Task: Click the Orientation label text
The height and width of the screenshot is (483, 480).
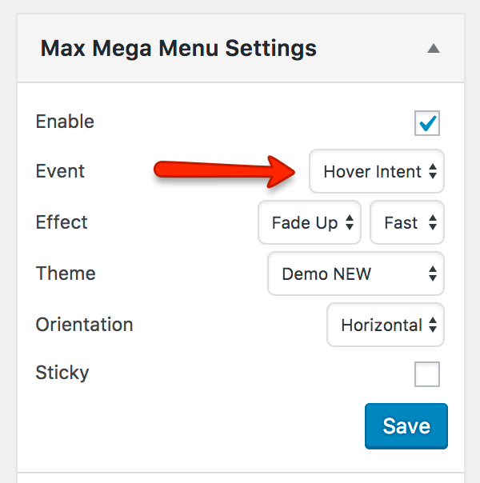Action: (x=84, y=325)
